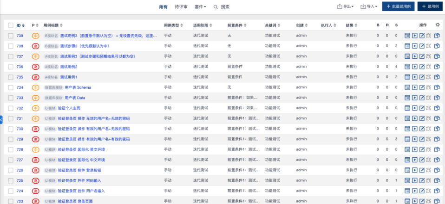
Task: Click the 建用例 button
Action: click(x=430, y=6)
